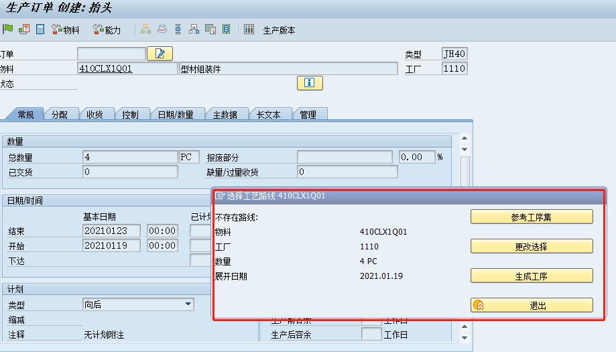Switch to the 分配 tab
This screenshot has width=616, height=352.
click(60, 115)
